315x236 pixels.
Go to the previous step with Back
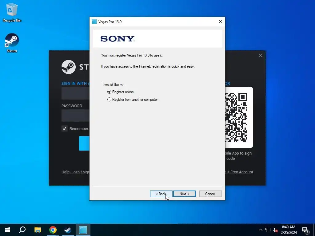pos(161,194)
